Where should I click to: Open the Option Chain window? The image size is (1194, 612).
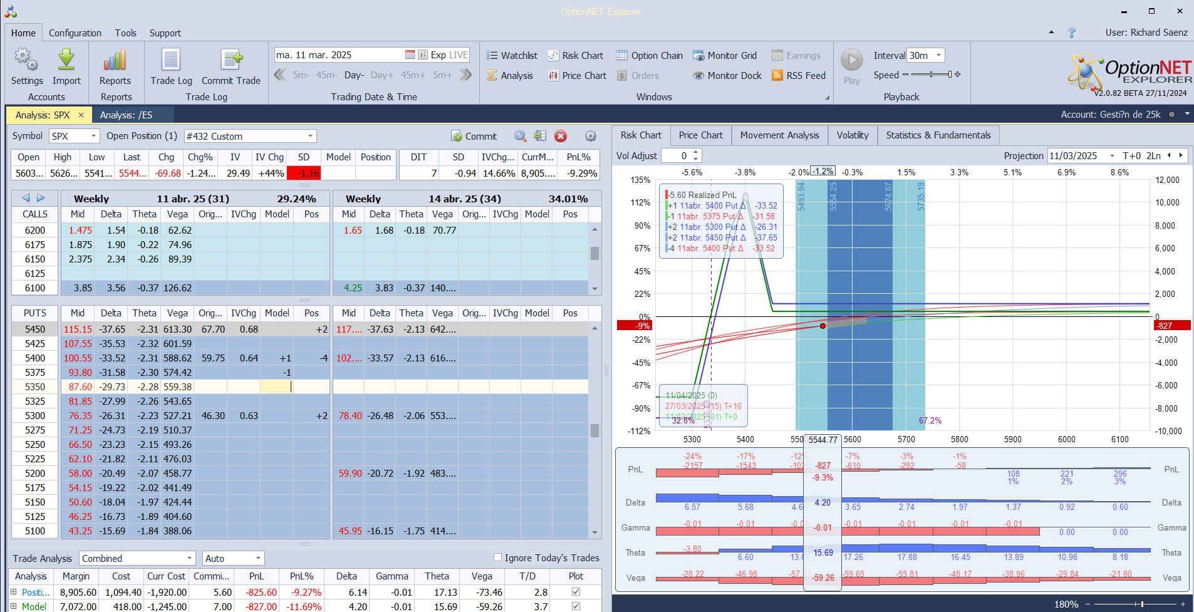click(x=650, y=56)
